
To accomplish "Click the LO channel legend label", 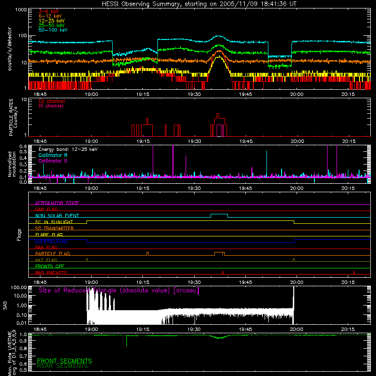I will pos(52,101).
